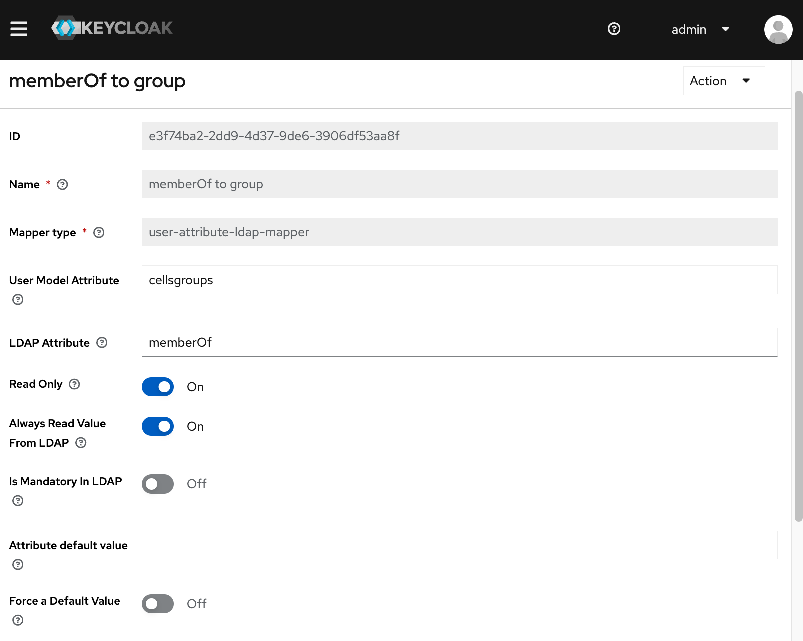Enable Force a Default Value switch
Image resolution: width=803 pixels, height=641 pixels.
click(x=158, y=604)
